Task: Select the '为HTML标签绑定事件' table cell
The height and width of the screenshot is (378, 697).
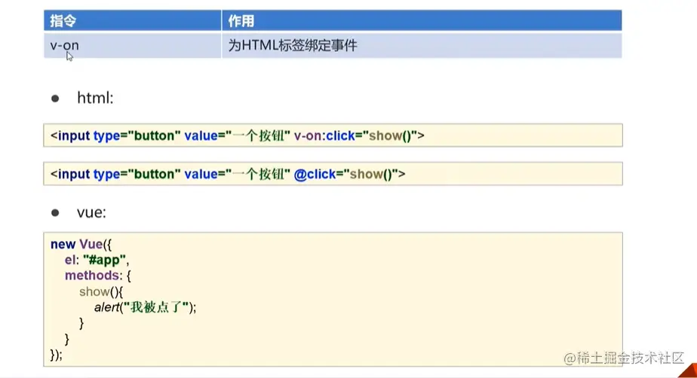Action: tap(422, 45)
